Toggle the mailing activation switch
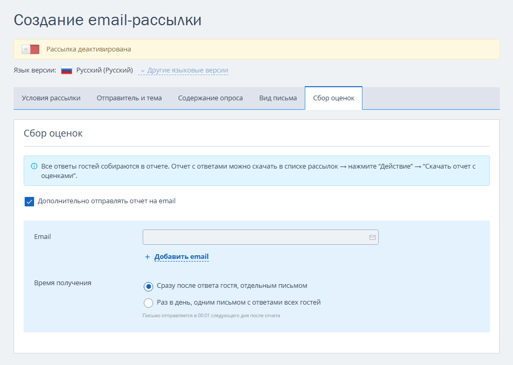This screenshot has width=513, height=365. 30,49
